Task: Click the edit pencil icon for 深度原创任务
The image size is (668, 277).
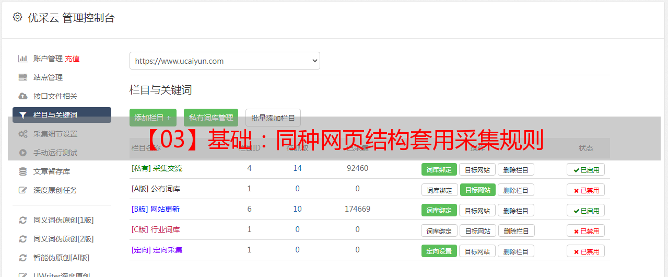Action: [22, 190]
